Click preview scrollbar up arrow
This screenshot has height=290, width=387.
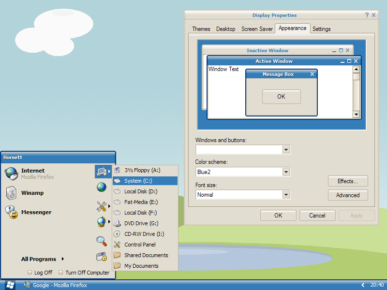click(x=356, y=69)
